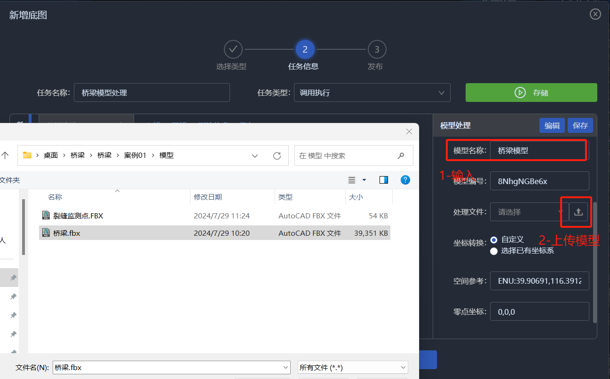
Task: Click the refresh icon in file dialog address bar
Action: click(277, 155)
